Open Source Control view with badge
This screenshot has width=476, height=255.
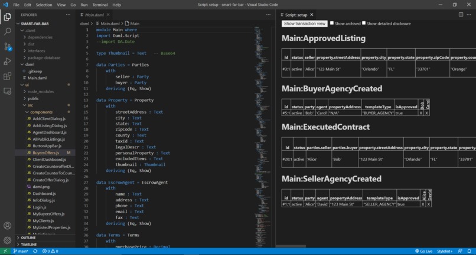click(x=7, y=47)
